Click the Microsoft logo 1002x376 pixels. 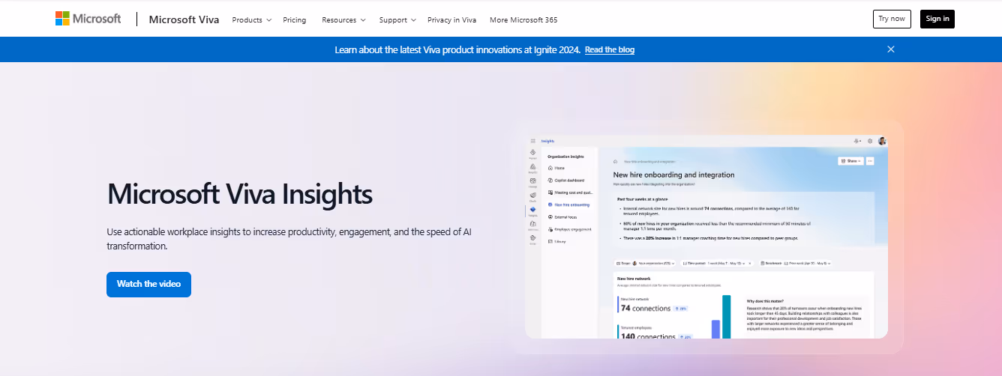tap(88, 19)
